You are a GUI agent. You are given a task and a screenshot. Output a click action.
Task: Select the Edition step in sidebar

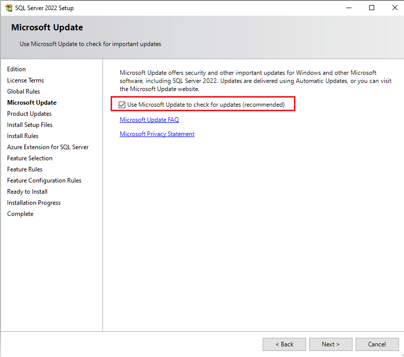pos(16,69)
